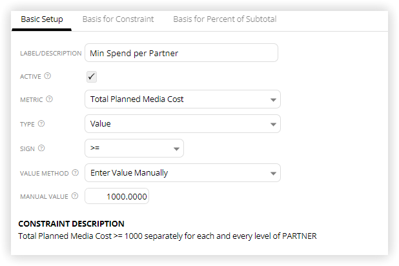Click the Label/Description text field

(181, 53)
